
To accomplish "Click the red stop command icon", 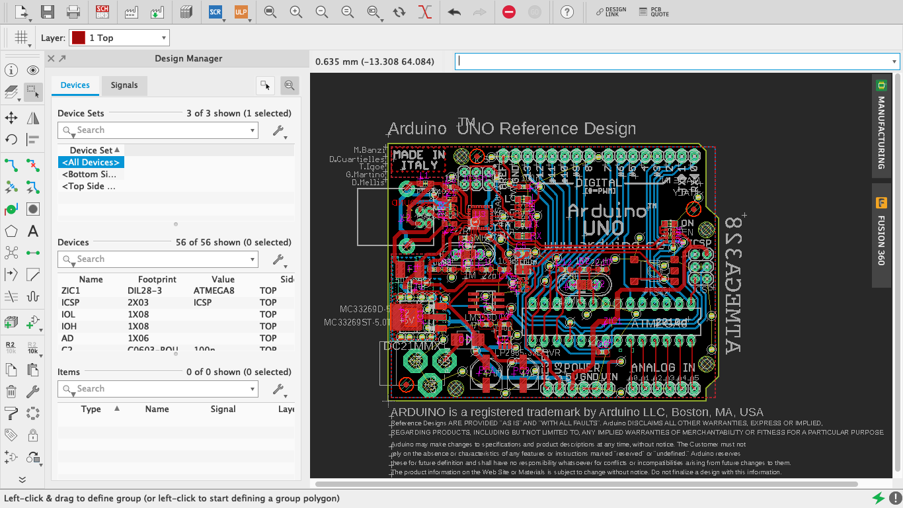I will click(x=509, y=12).
